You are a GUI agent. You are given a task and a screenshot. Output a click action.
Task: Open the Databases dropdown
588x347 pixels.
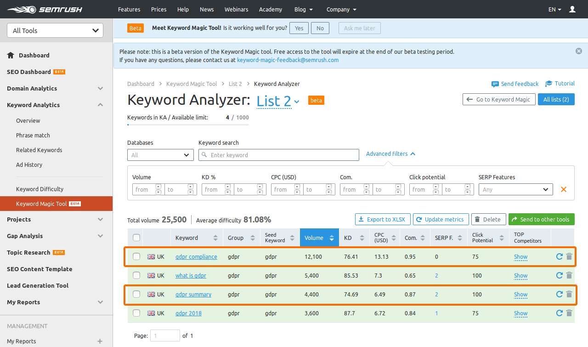(x=160, y=155)
